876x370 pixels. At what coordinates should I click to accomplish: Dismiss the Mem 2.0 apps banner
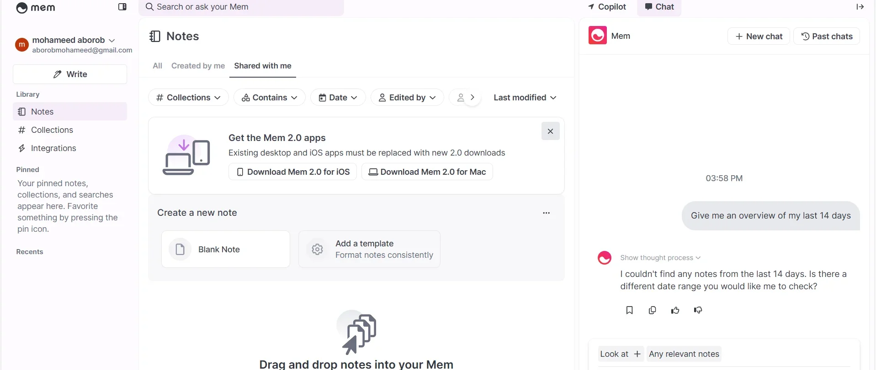[550, 131]
